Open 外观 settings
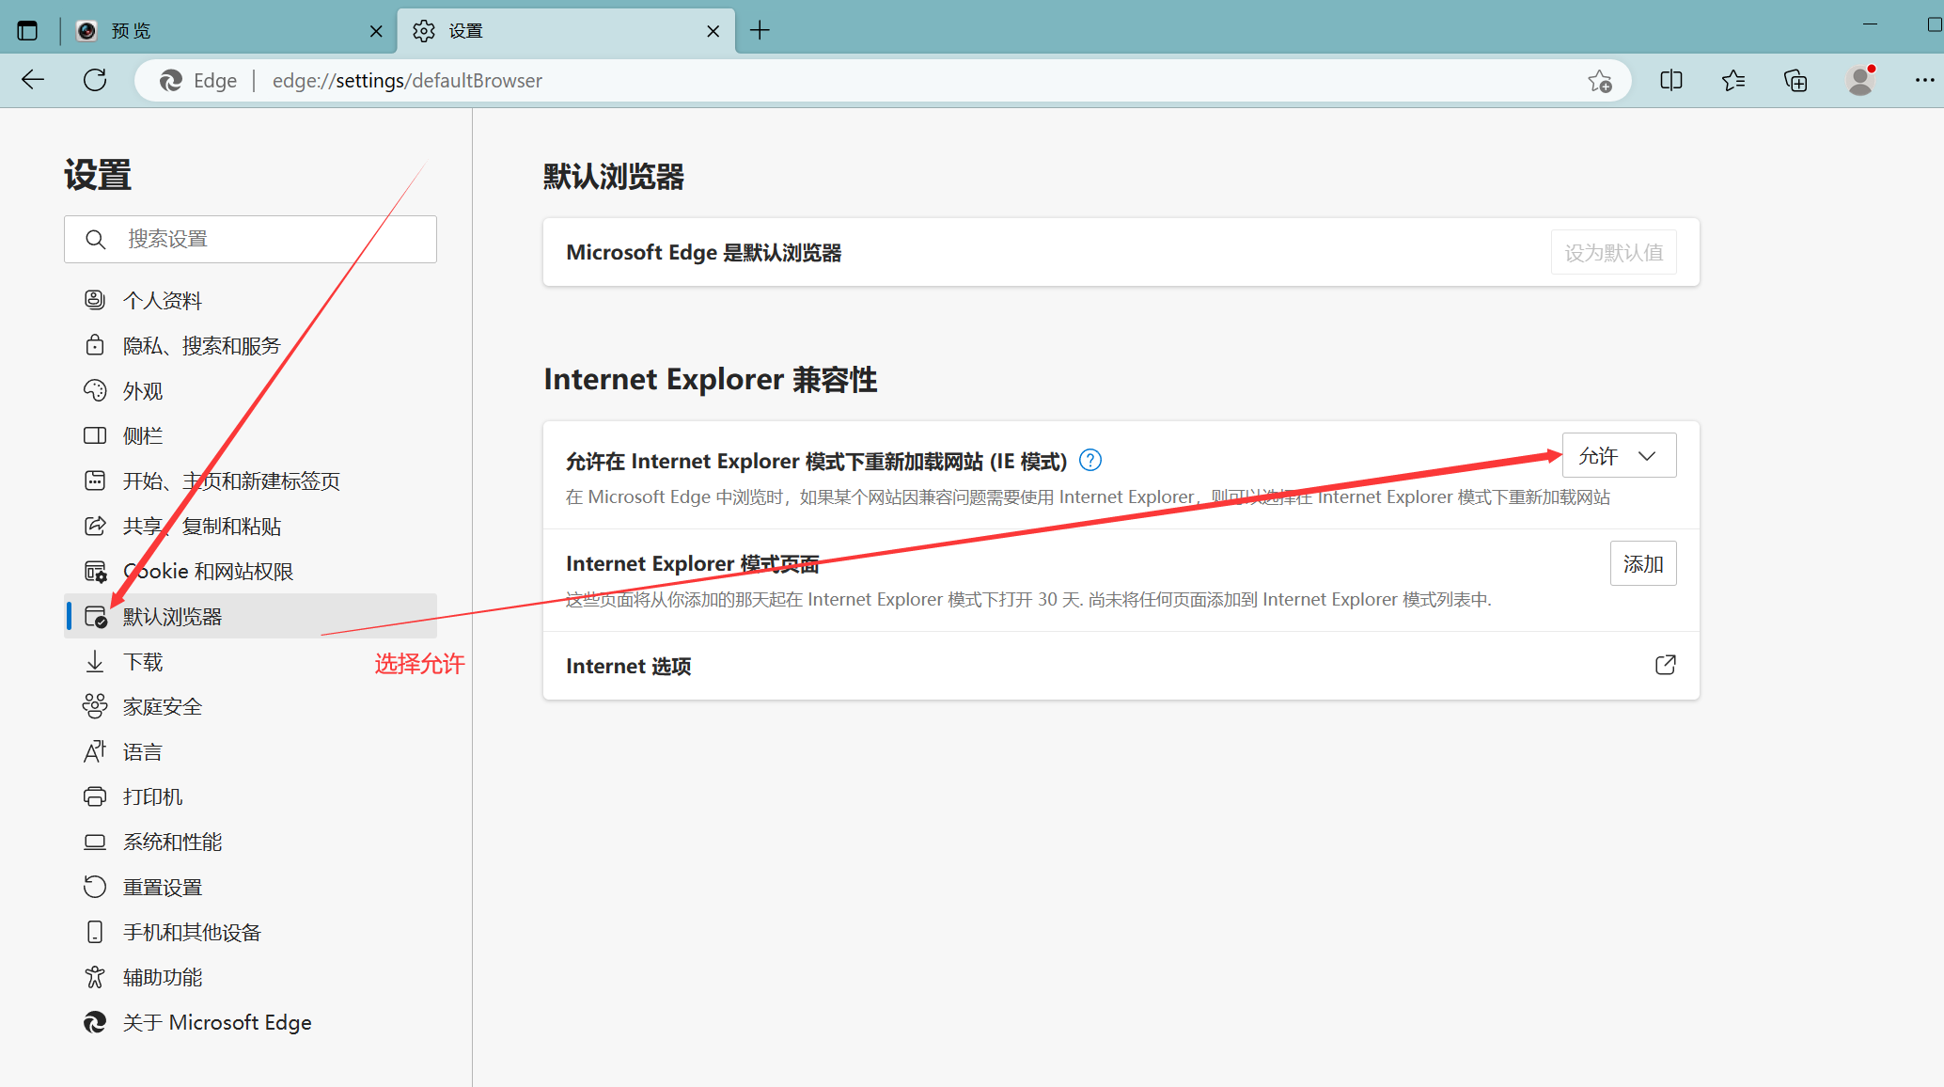The image size is (1944, 1087). pos(250,391)
